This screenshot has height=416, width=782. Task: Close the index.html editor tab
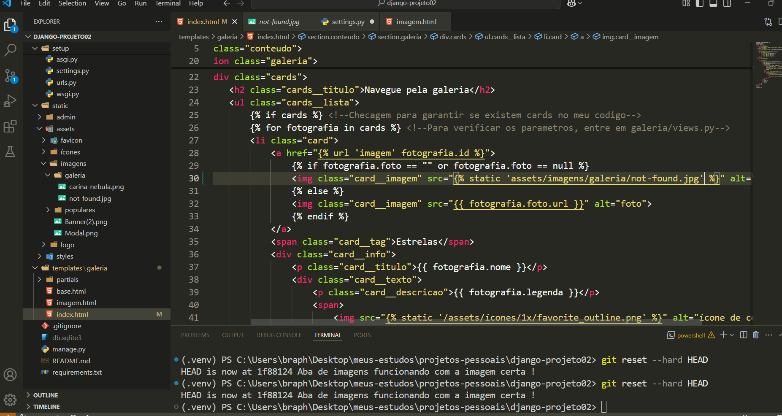(235, 22)
